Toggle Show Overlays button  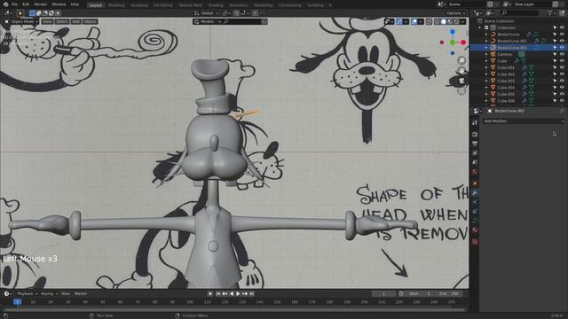click(x=414, y=21)
